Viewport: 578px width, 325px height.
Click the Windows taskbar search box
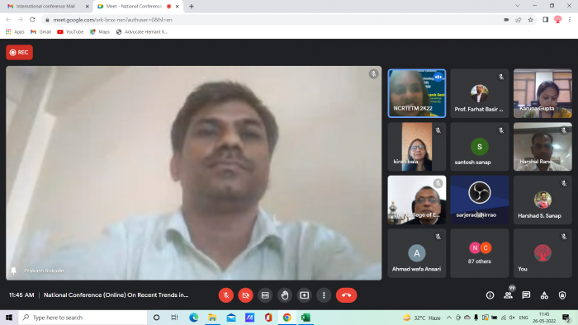pos(83,318)
